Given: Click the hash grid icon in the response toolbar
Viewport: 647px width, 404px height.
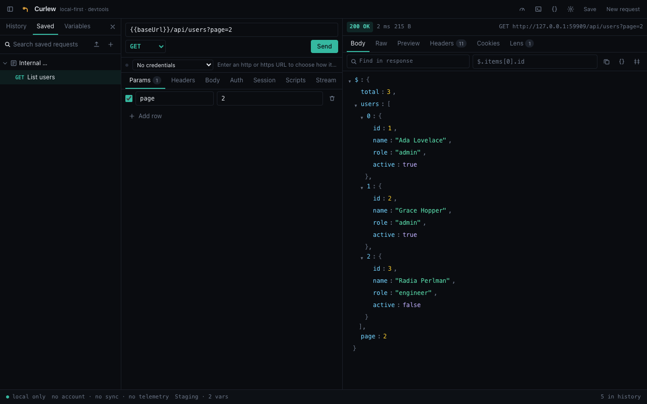Looking at the screenshot, I should pos(637,62).
